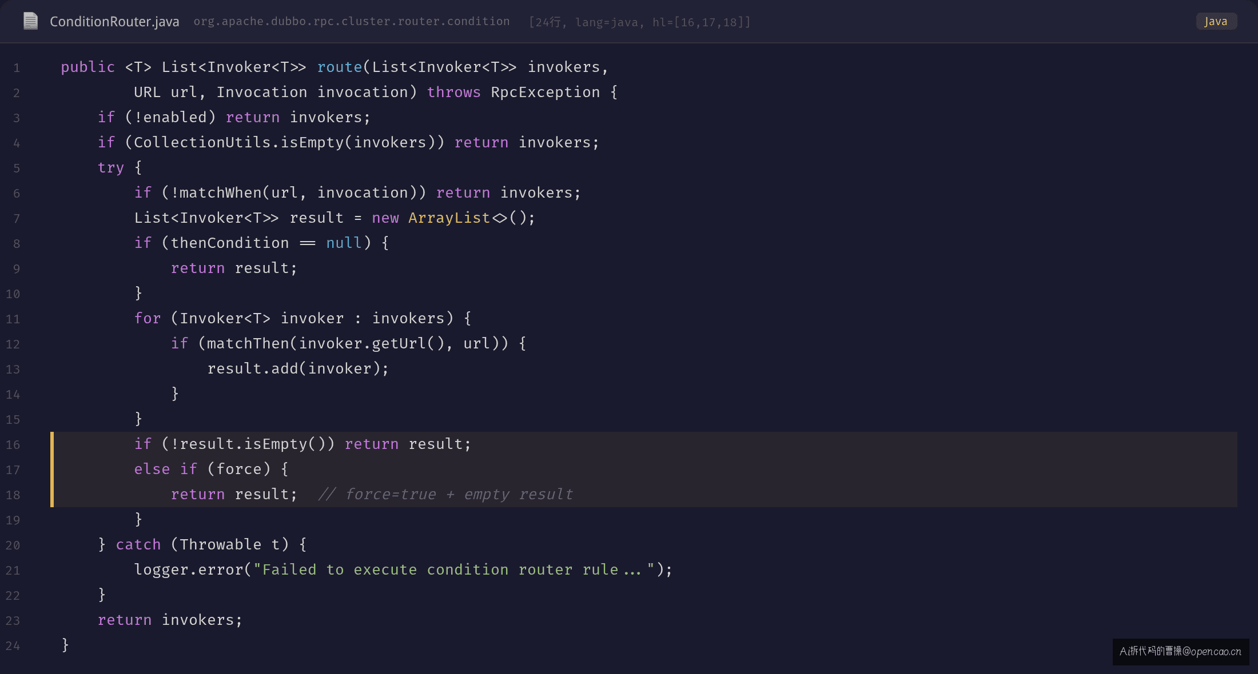Image resolution: width=1258 pixels, height=674 pixels.
Task: Click 'force' condition on line 17
Action: pos(239,469)
